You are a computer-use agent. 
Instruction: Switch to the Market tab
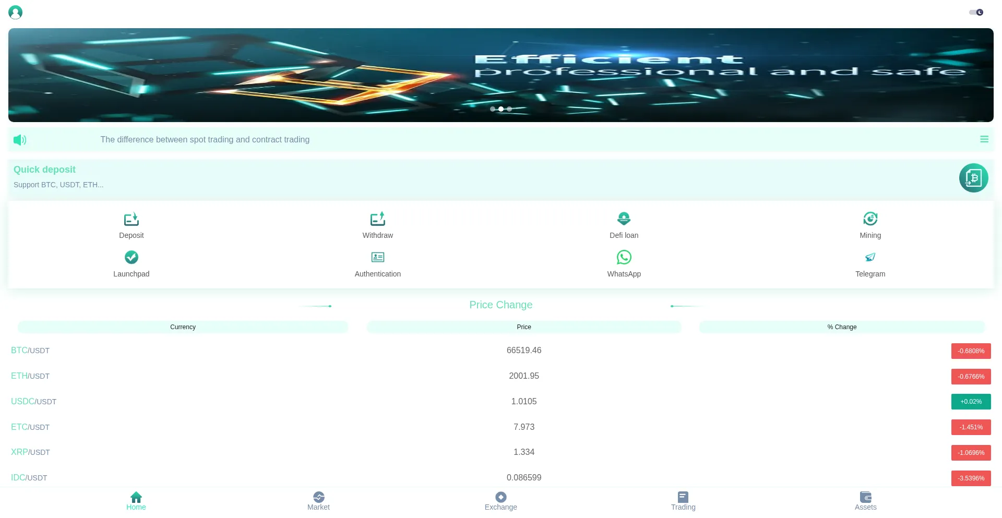[318, 501]
